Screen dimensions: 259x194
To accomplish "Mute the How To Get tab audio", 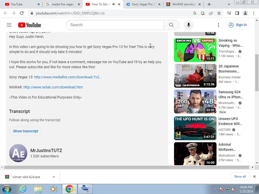I will pos(114,4).
